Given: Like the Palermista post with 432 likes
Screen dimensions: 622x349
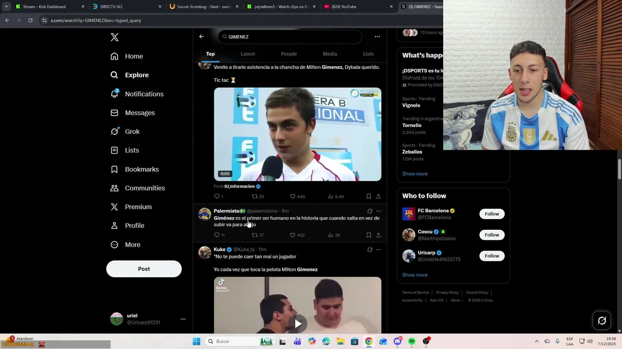Looking at the screenshot, I should click(x=297, y=235).
